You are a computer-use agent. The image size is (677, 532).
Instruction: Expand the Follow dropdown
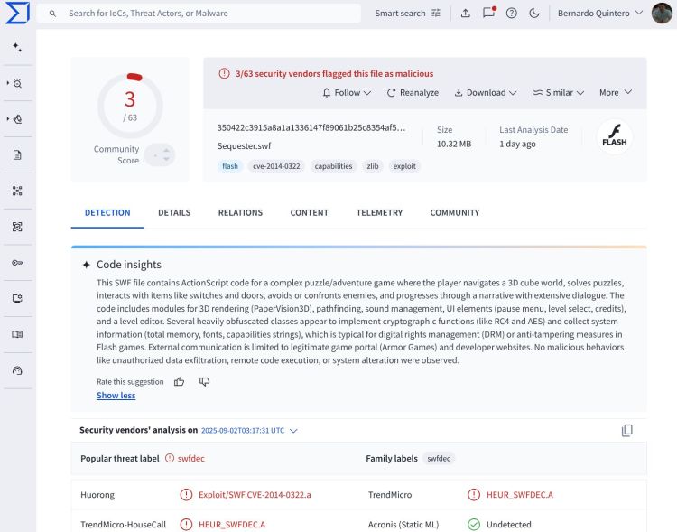click(347, 92)
